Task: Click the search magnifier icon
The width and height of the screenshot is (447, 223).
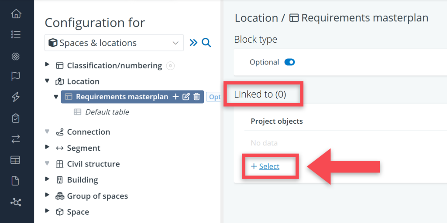Action: pyautogui.click(x=206, y=43)
